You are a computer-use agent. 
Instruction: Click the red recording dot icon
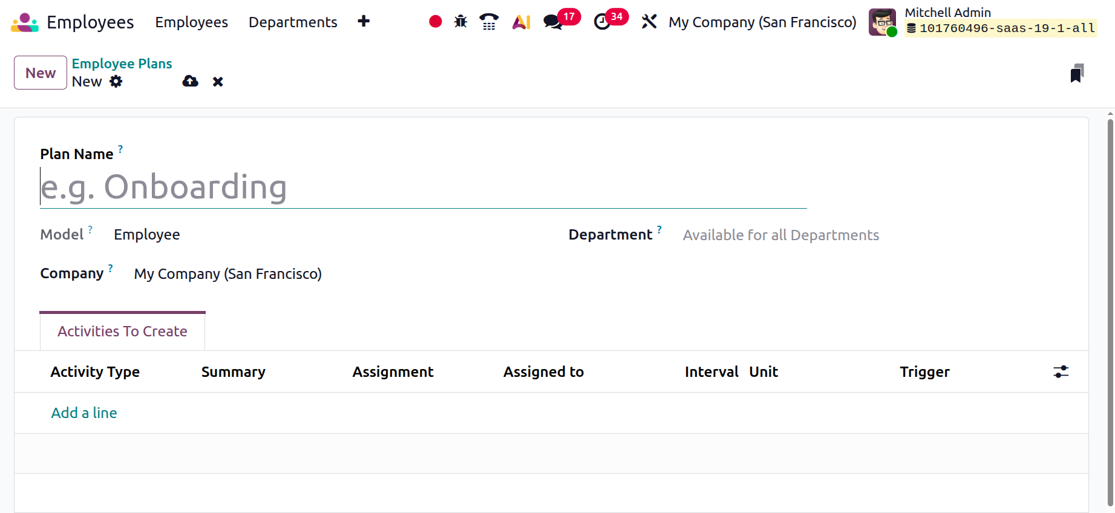(x=436, y=22)
